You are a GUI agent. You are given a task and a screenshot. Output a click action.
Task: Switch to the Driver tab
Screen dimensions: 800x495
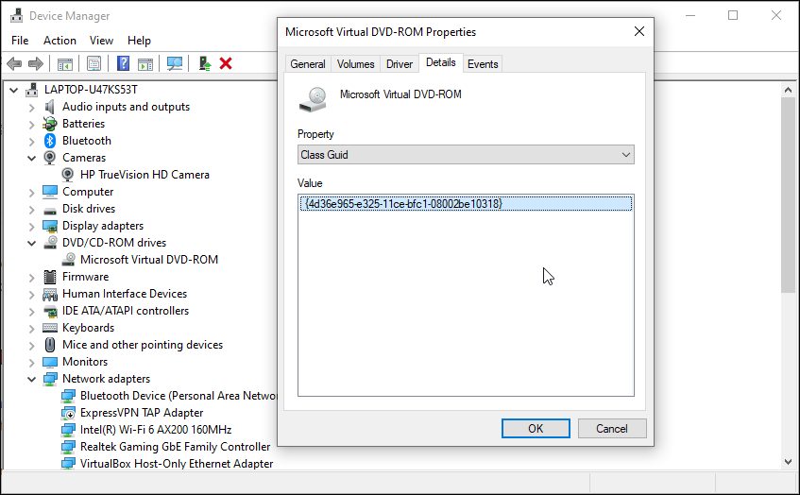tap(400, 64)
